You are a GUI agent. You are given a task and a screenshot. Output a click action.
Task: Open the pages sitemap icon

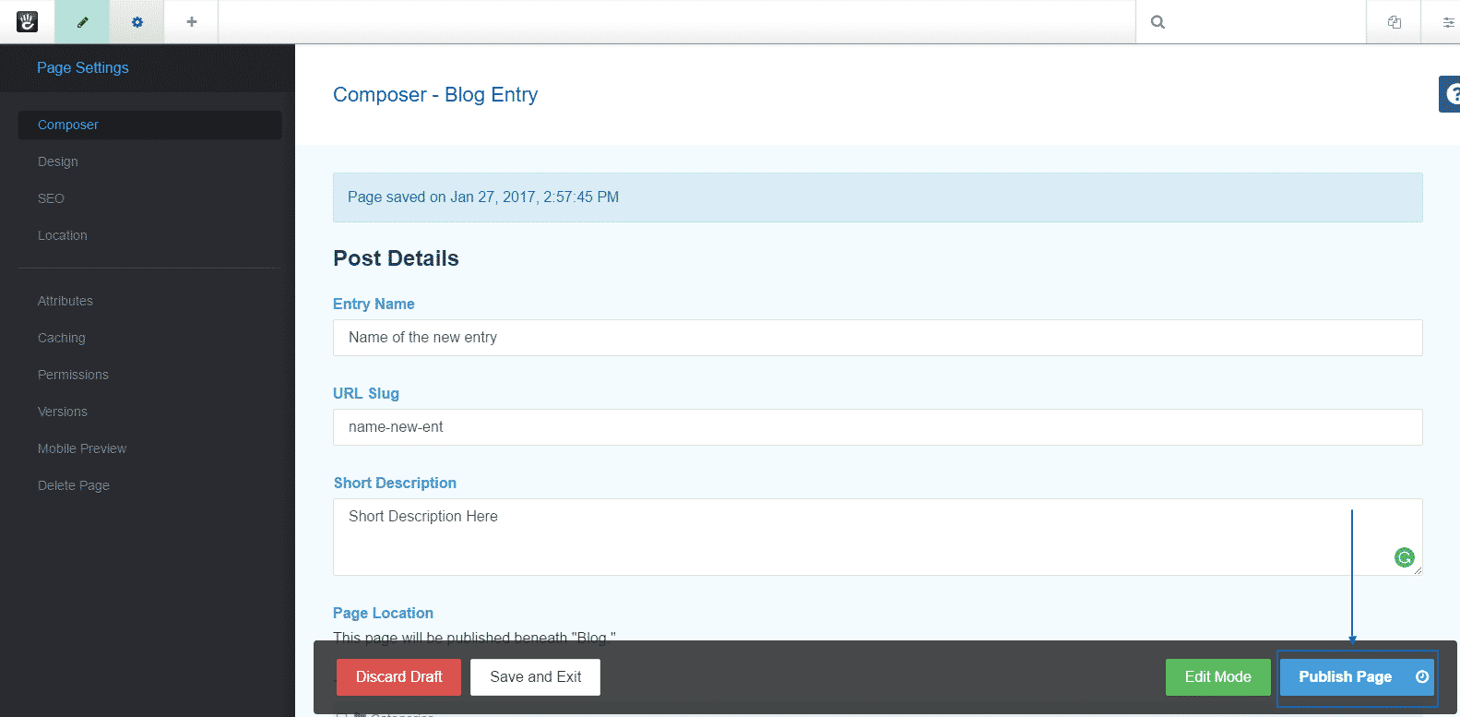(1394, 22)
